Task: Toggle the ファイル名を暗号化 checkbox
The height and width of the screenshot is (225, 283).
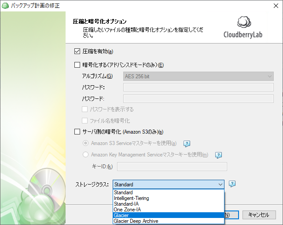Action: tap(85, 120)
